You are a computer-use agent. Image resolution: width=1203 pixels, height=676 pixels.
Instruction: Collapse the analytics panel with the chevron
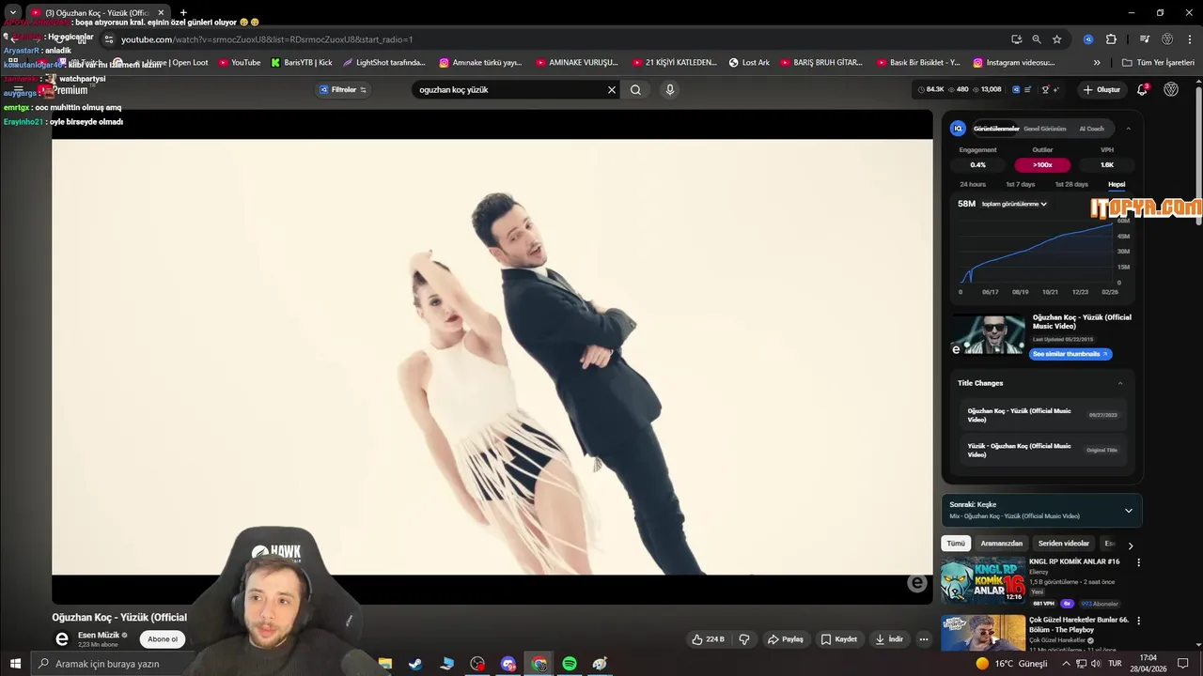tap(1128, 129)
